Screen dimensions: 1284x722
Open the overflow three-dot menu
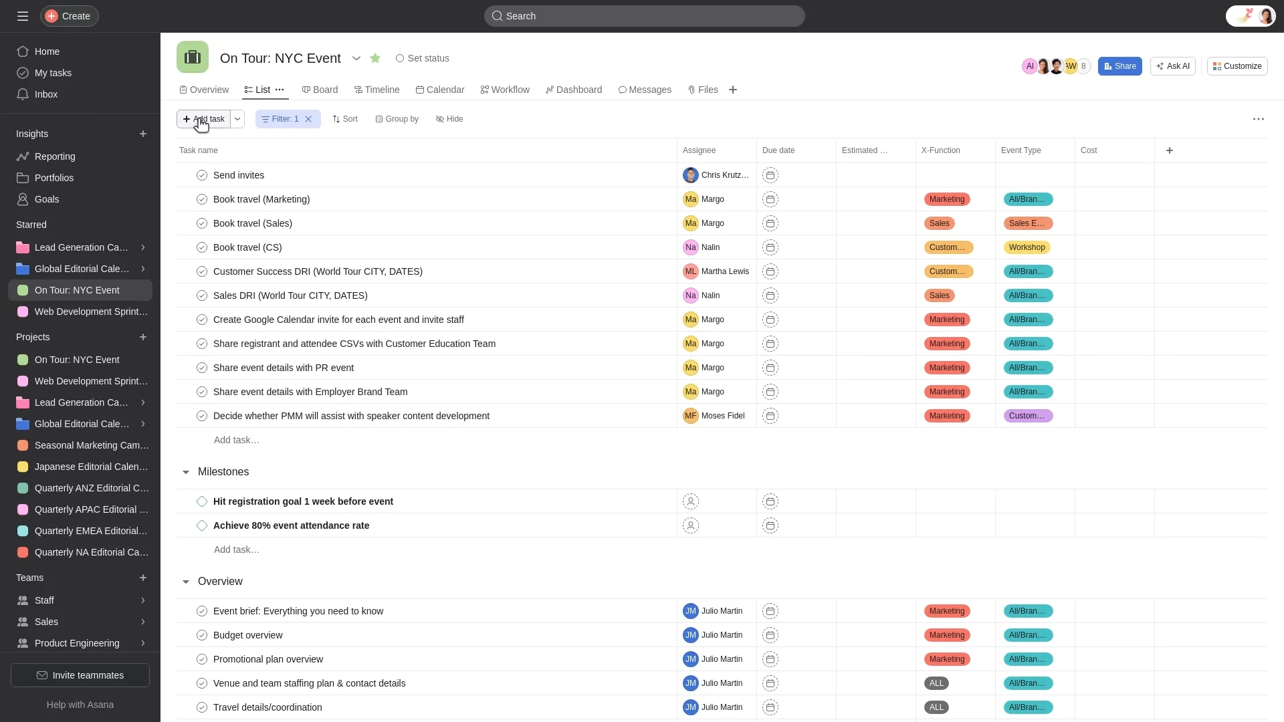(x=1258, y=118)
